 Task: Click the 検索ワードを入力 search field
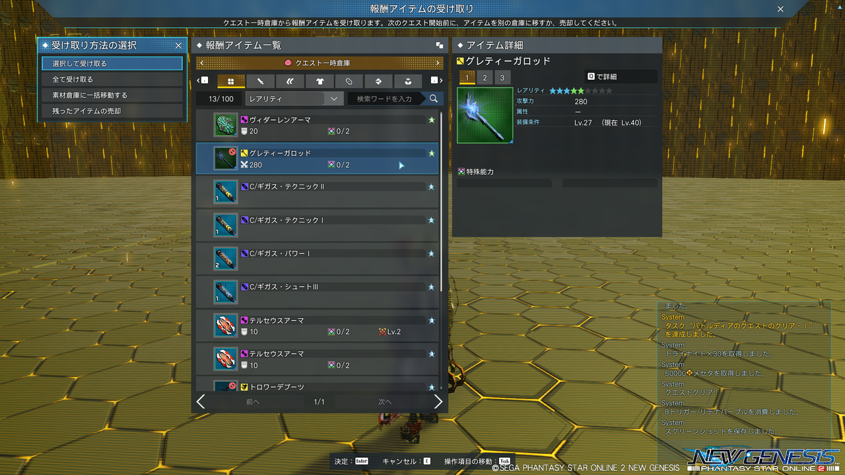click(387, 98)
